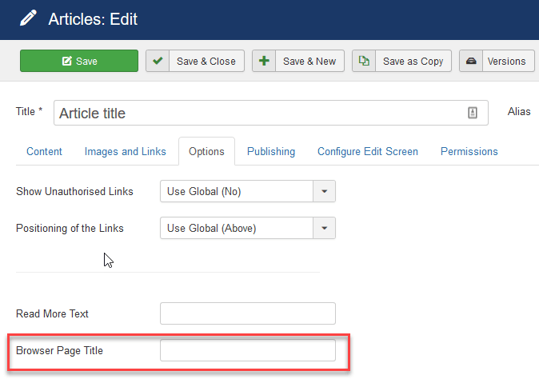Click the Title * label

[x=30, y=111]
